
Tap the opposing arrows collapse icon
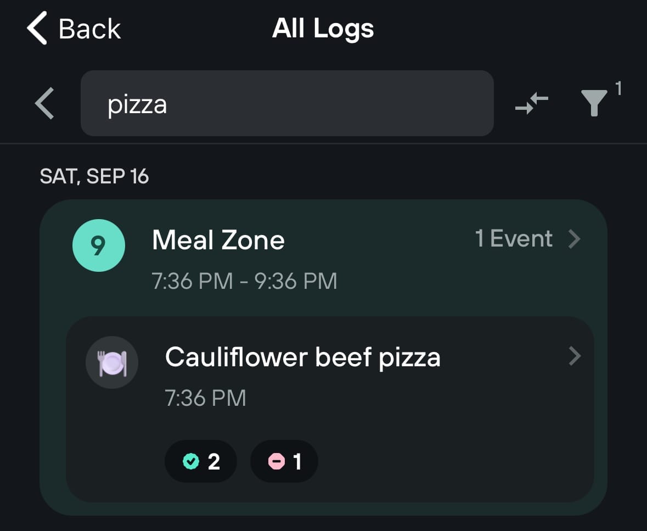532,103
